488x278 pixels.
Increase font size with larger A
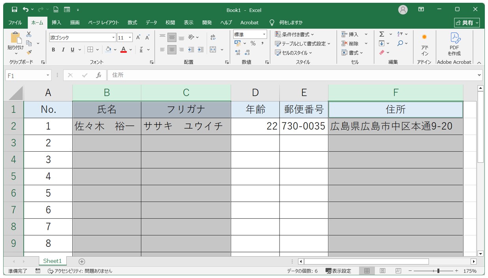click(138, 38)
